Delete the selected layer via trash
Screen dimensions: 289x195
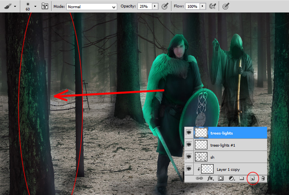tap(263, 178)
